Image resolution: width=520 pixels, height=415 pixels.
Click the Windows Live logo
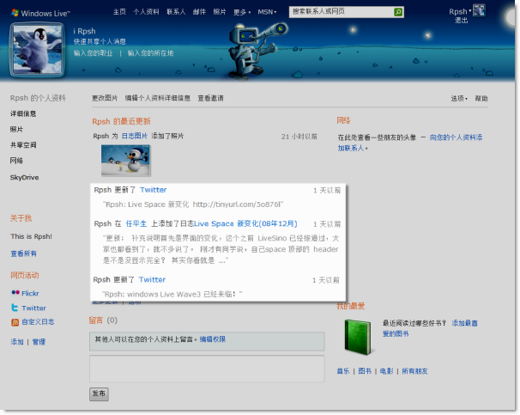[40, 13]
